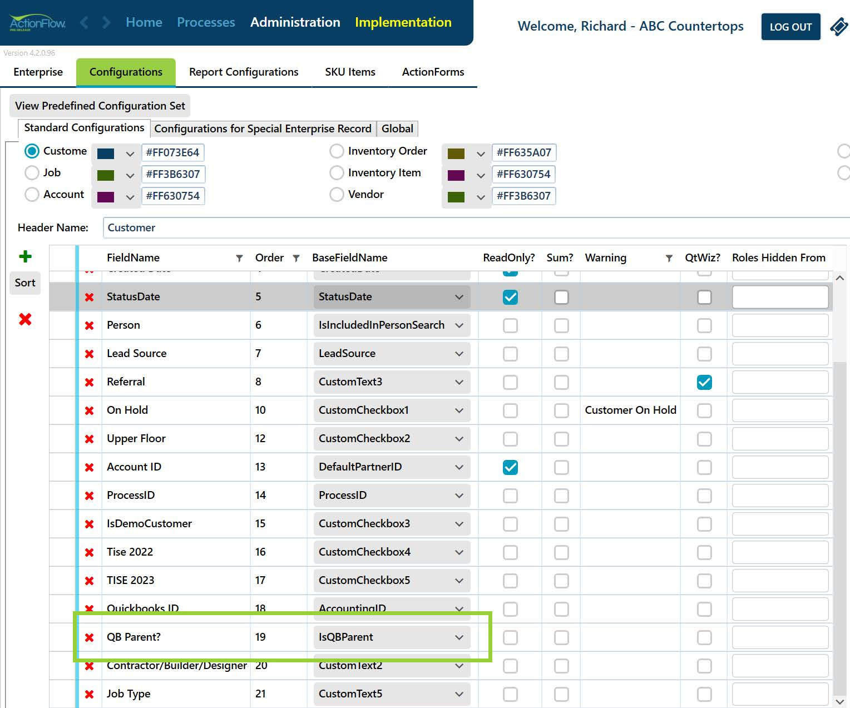
Task: Delete the Referral row with red X
Action: pyautogui.click(x=89, y=382)
